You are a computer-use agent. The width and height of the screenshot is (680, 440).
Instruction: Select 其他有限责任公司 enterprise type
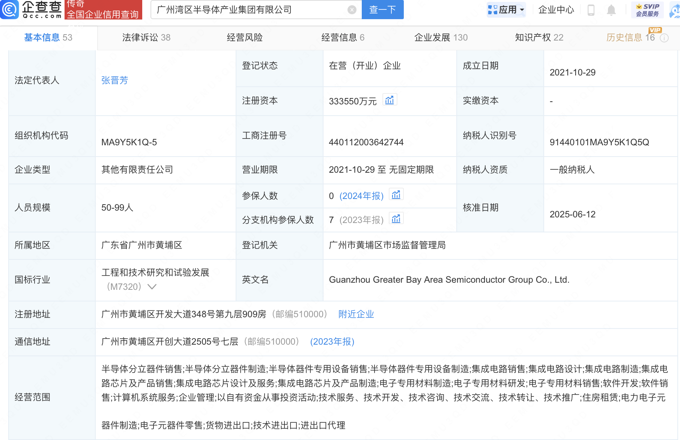click(137, 170)
